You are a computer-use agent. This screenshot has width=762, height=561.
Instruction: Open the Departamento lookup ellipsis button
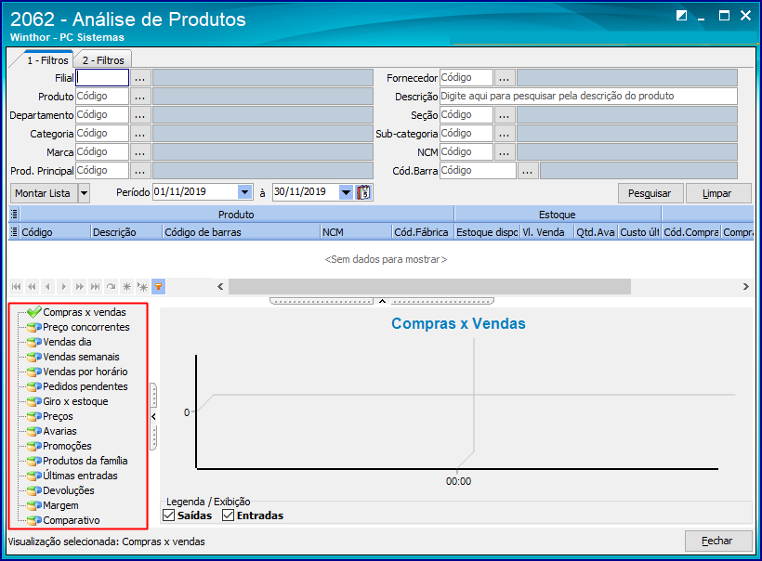(x=140, y=114)
